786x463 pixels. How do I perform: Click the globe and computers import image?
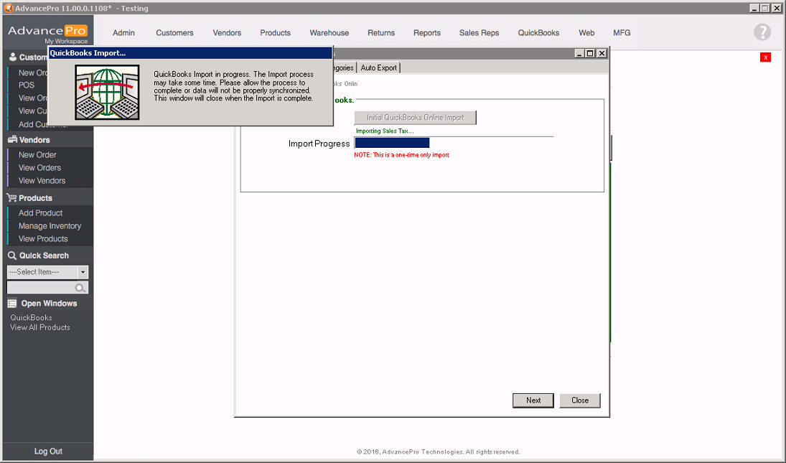[x=107, y=92]
